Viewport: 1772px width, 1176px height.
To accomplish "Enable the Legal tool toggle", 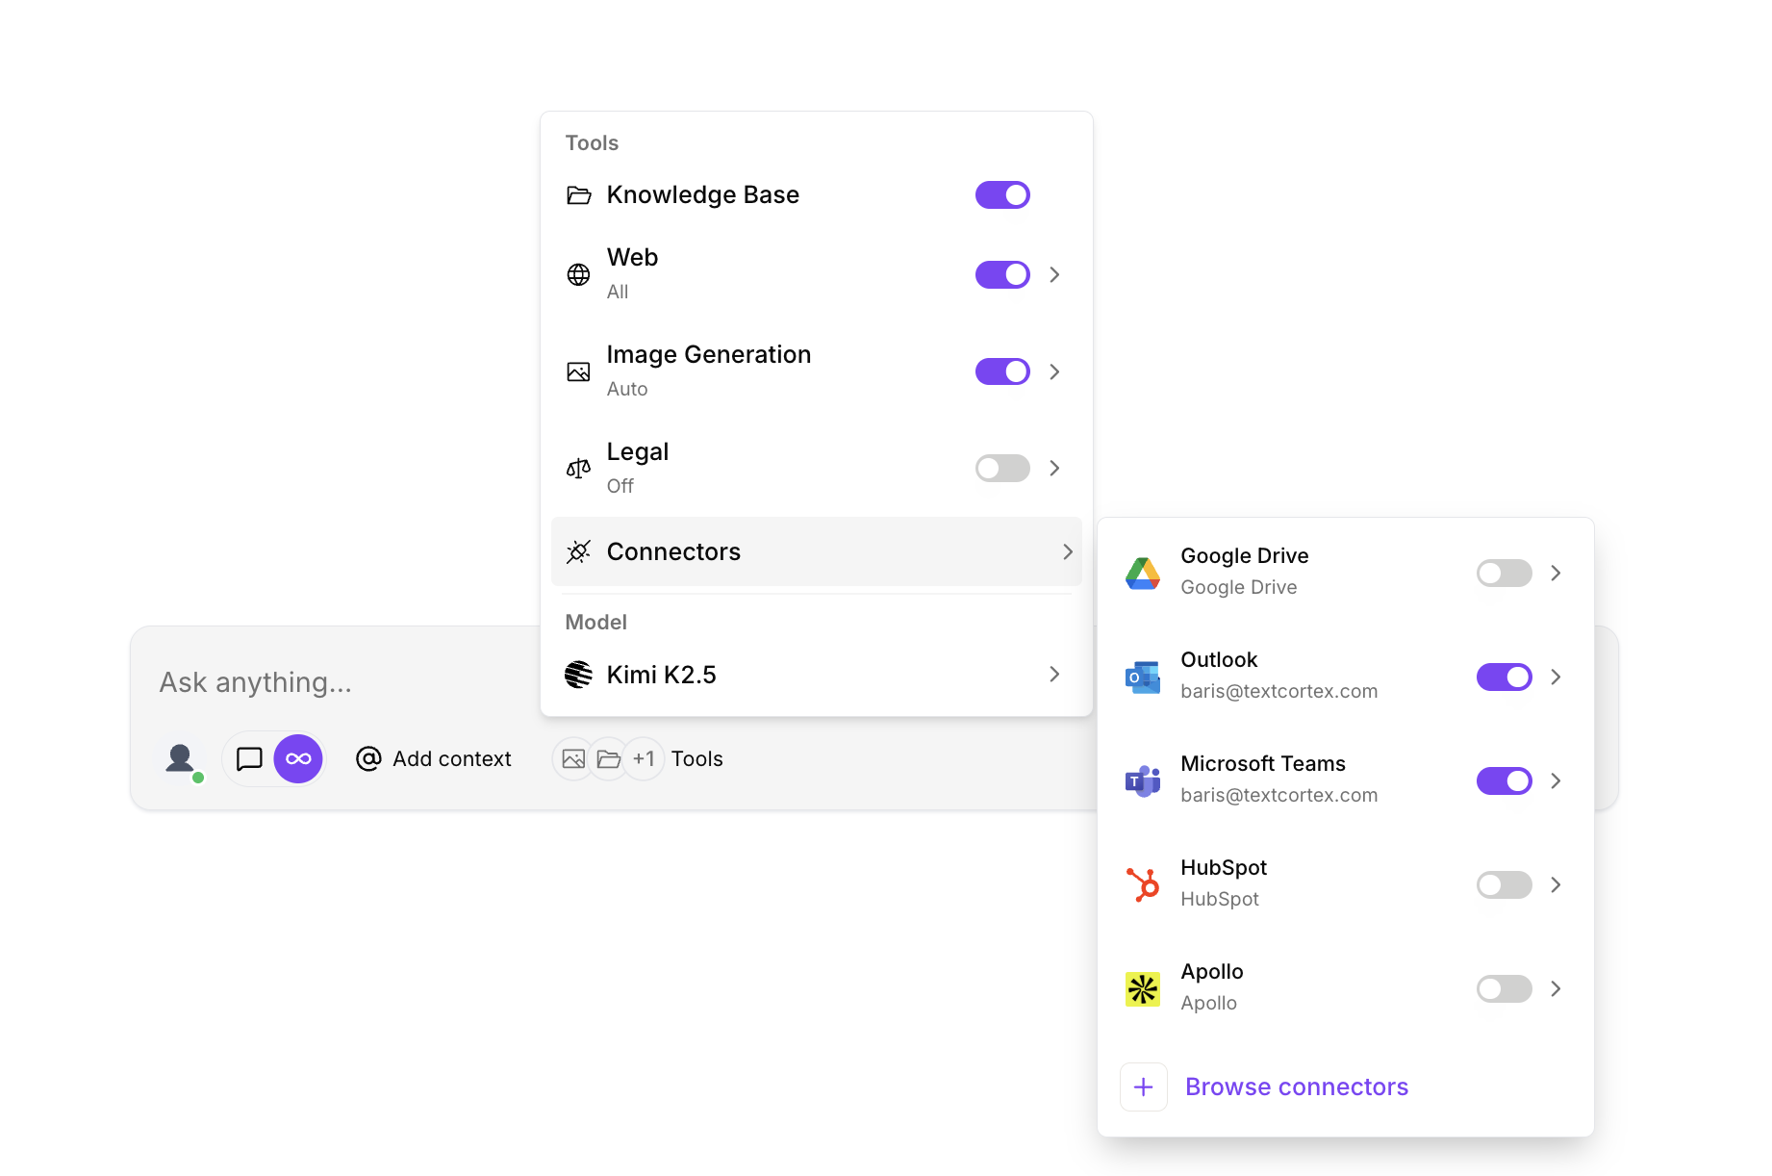I will tap(1002, 468).
